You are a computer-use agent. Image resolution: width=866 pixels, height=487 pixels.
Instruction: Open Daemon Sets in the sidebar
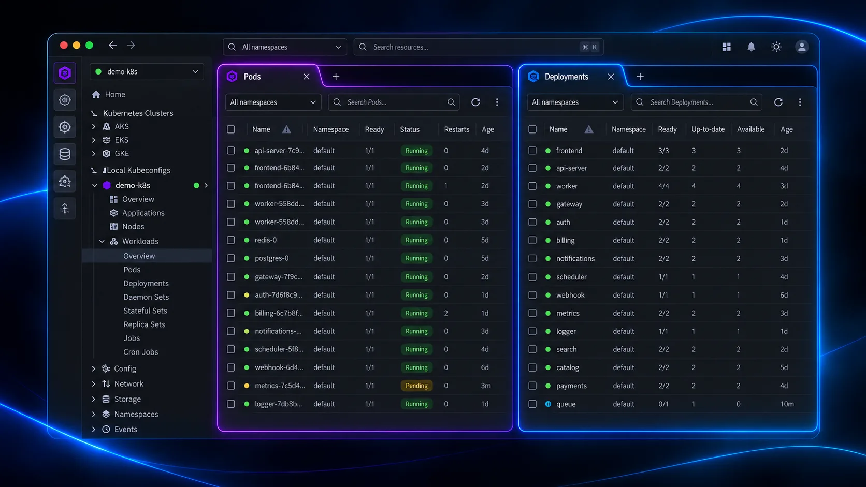[x=146, y=297]
